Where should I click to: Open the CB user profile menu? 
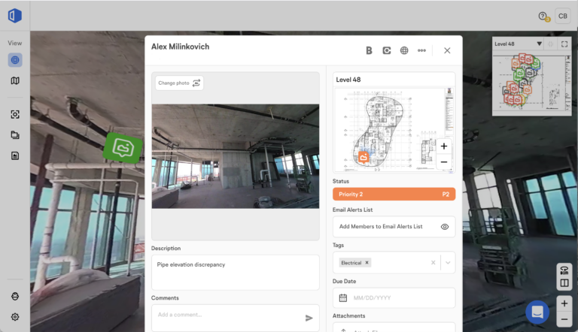point(562,16)
